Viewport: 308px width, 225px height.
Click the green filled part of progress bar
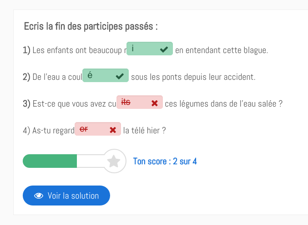point(50,161)
